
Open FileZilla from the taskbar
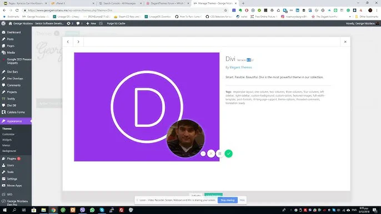click(121, 210)
